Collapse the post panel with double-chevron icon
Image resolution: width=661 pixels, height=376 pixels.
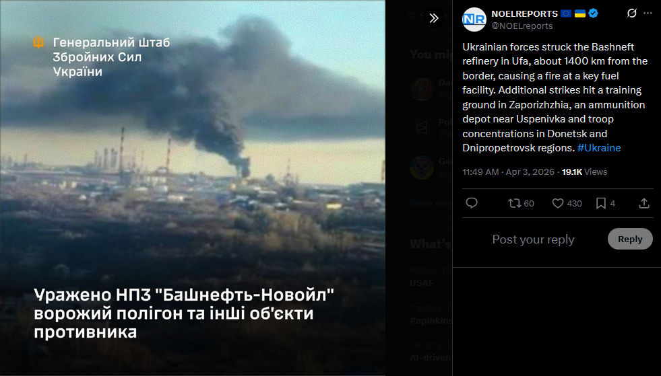(x=434, y=18)
